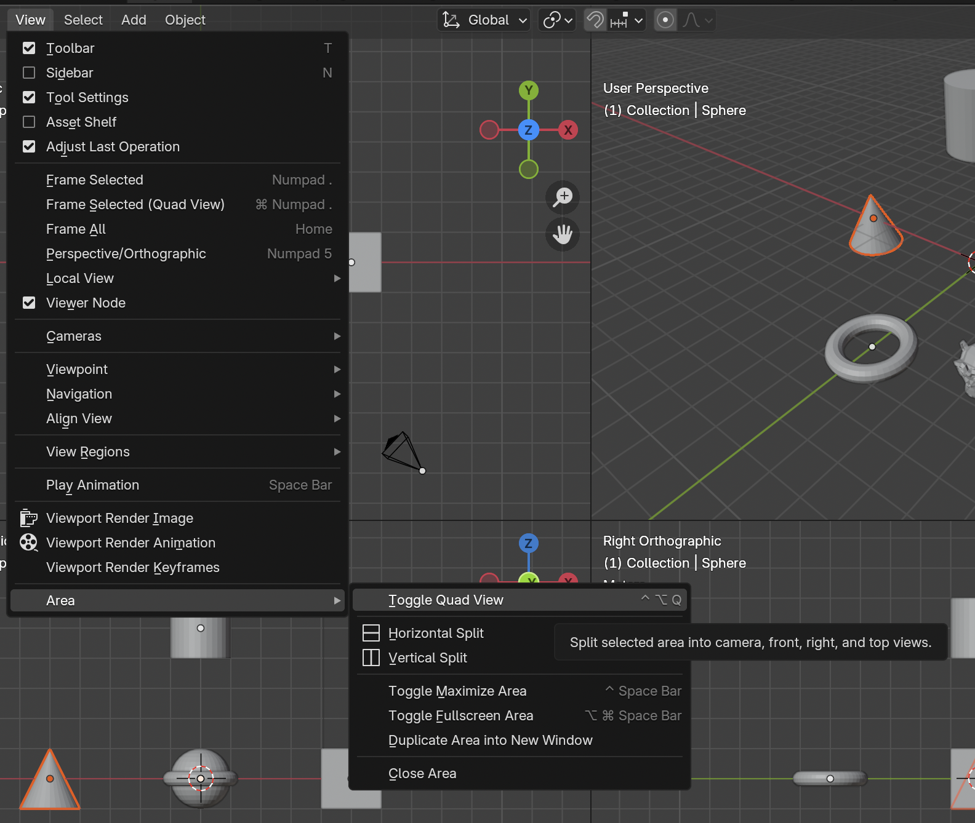Click the Horizontal Split icon
Screen dimensions: 975x823
[371, 633]
